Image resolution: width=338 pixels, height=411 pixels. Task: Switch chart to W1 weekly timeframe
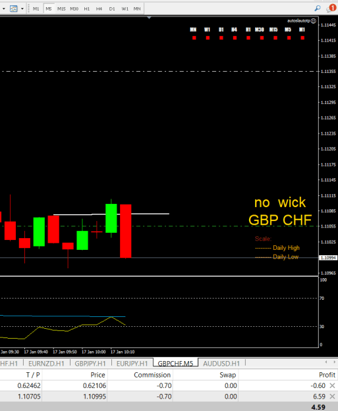[x=125, y=9]
